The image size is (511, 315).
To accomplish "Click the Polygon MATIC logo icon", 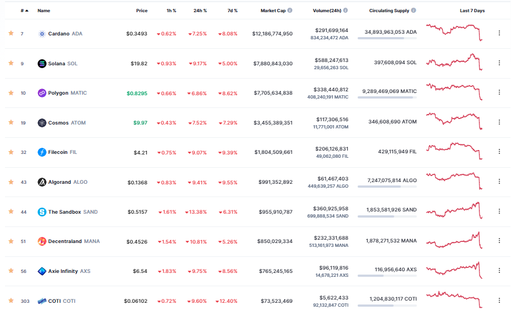I will (42, 93).
